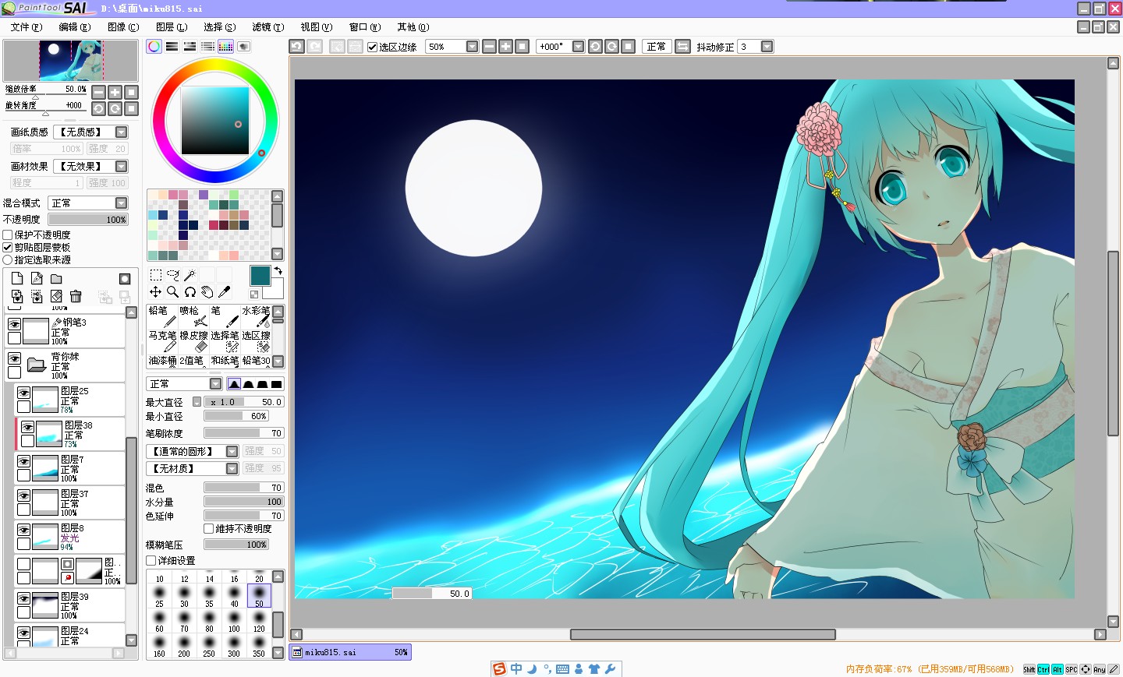Delete layer with trash can icon
The width and height of the screenshot is (1123, 677).
tap(76, 296)
